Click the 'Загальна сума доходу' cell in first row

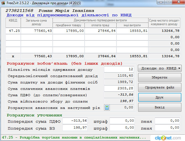pyautogui.click(x=37, y=31)
